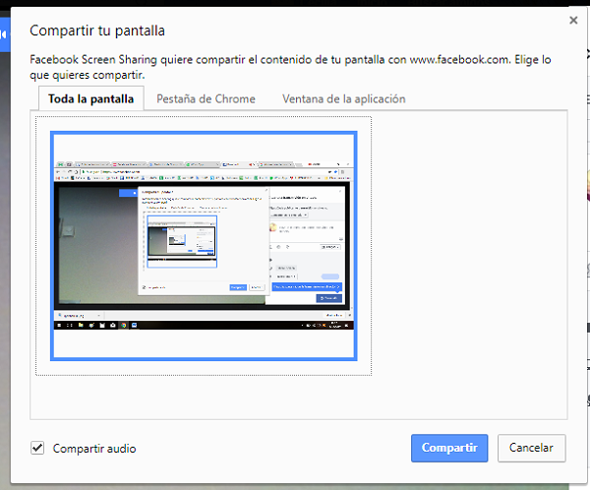Close the Compartir tu pantalla dialog
This screenshot has height=490, width=590.
coord(573,20)
